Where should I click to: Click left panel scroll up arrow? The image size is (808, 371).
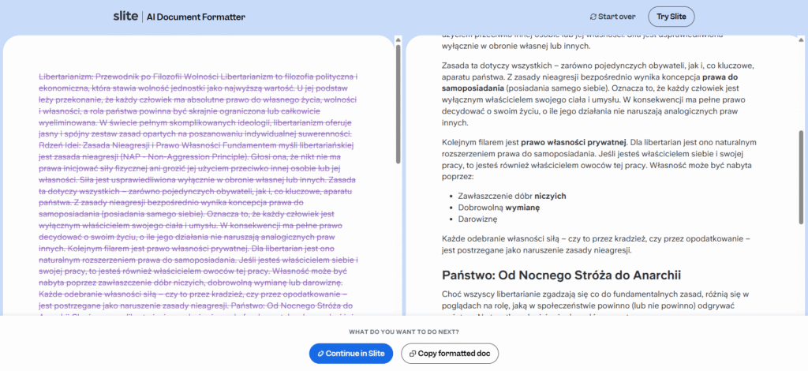click(x=398, y=40)
